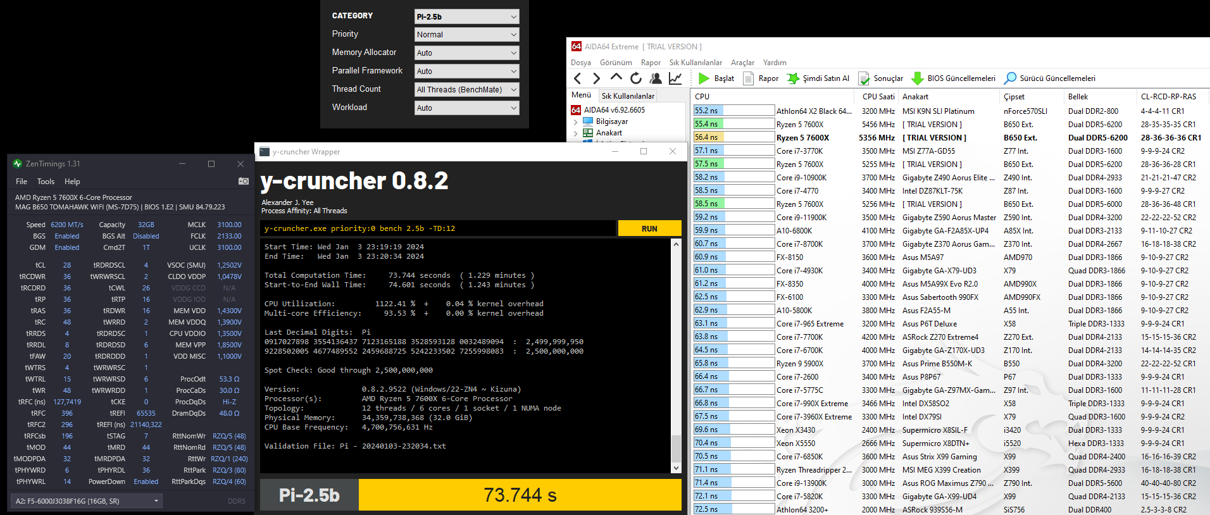This screenshot has width=1210, height=515.
Task: Open the Memory Allocator dropdown
Action: [467, 53]
